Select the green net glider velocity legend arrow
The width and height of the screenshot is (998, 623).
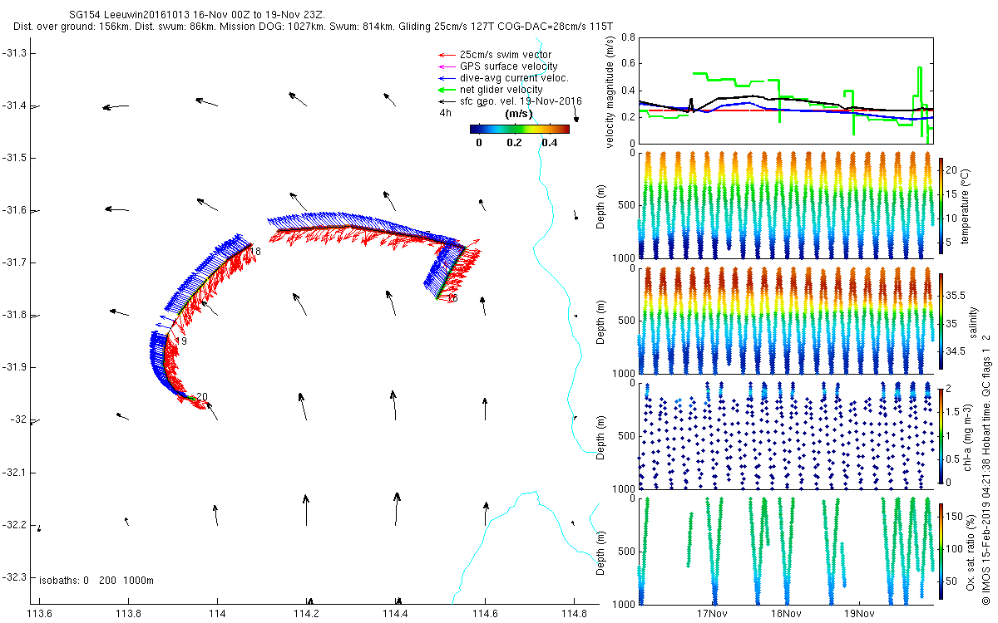tap(445, 90)
